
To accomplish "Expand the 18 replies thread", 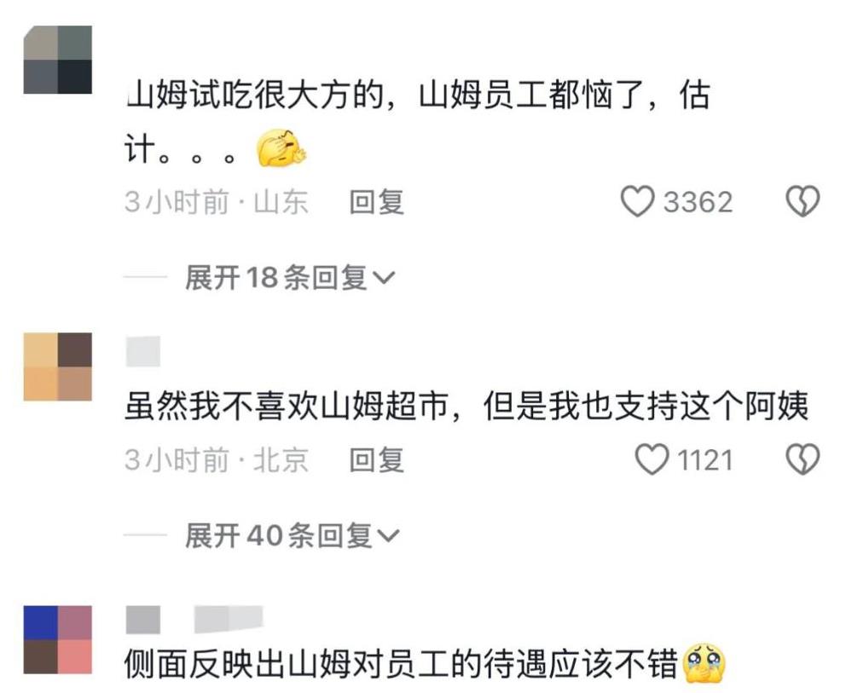I will tap(290, 278).
